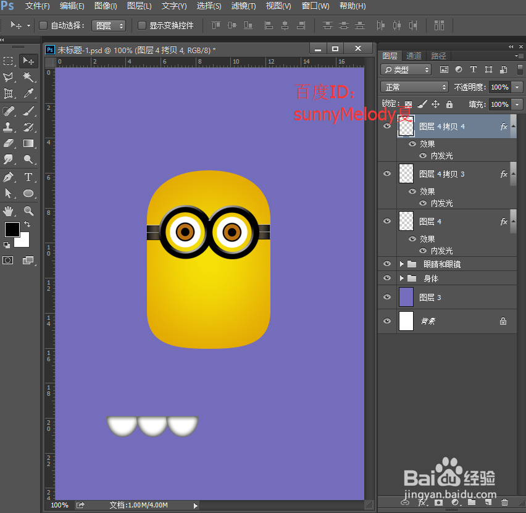Filter layers by text type
The width and height of the screenshot is (526, 513).
(474, 70)
